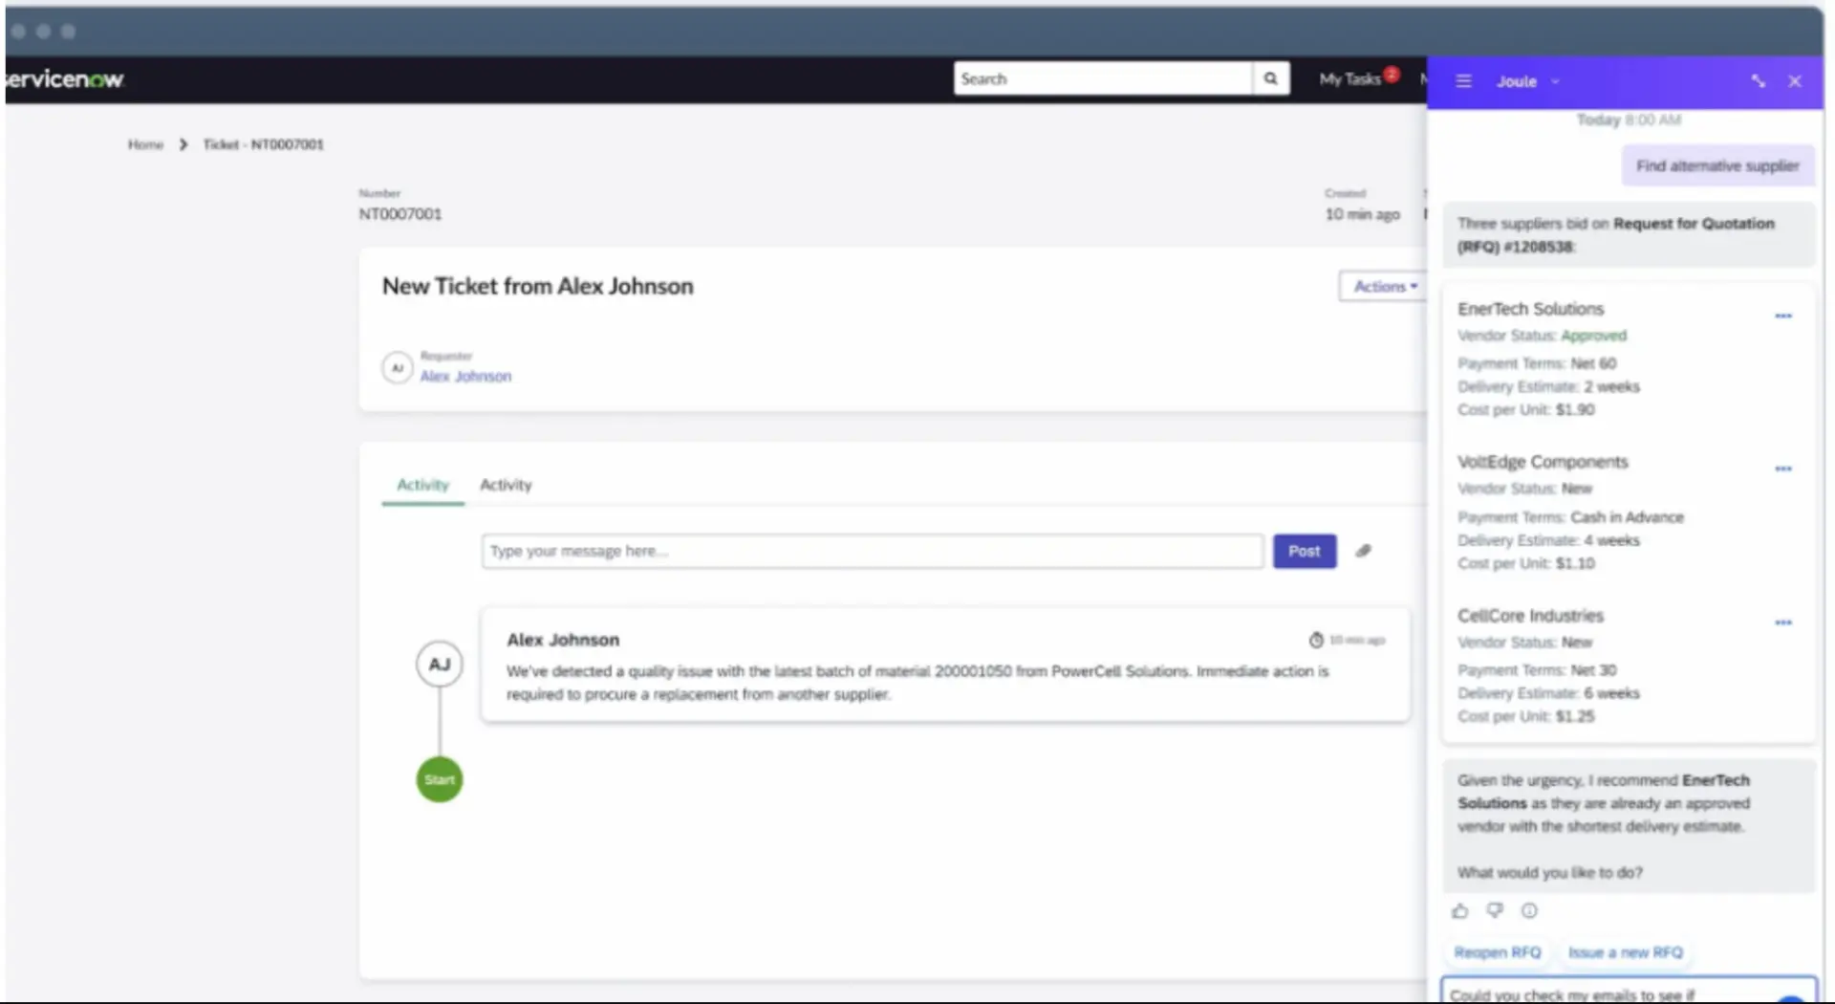The height and width of the screenshot is (1004, 1835).
Task: Click 'Cost per Unit: $1.90' text
Action: 1526,409
